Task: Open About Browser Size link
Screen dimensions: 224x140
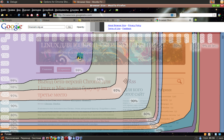Action: coord(117,25)
